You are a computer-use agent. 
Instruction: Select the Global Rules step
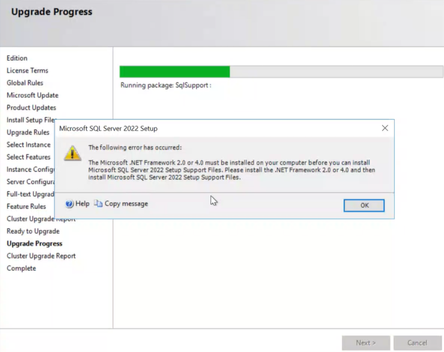[x=25, y=83]
